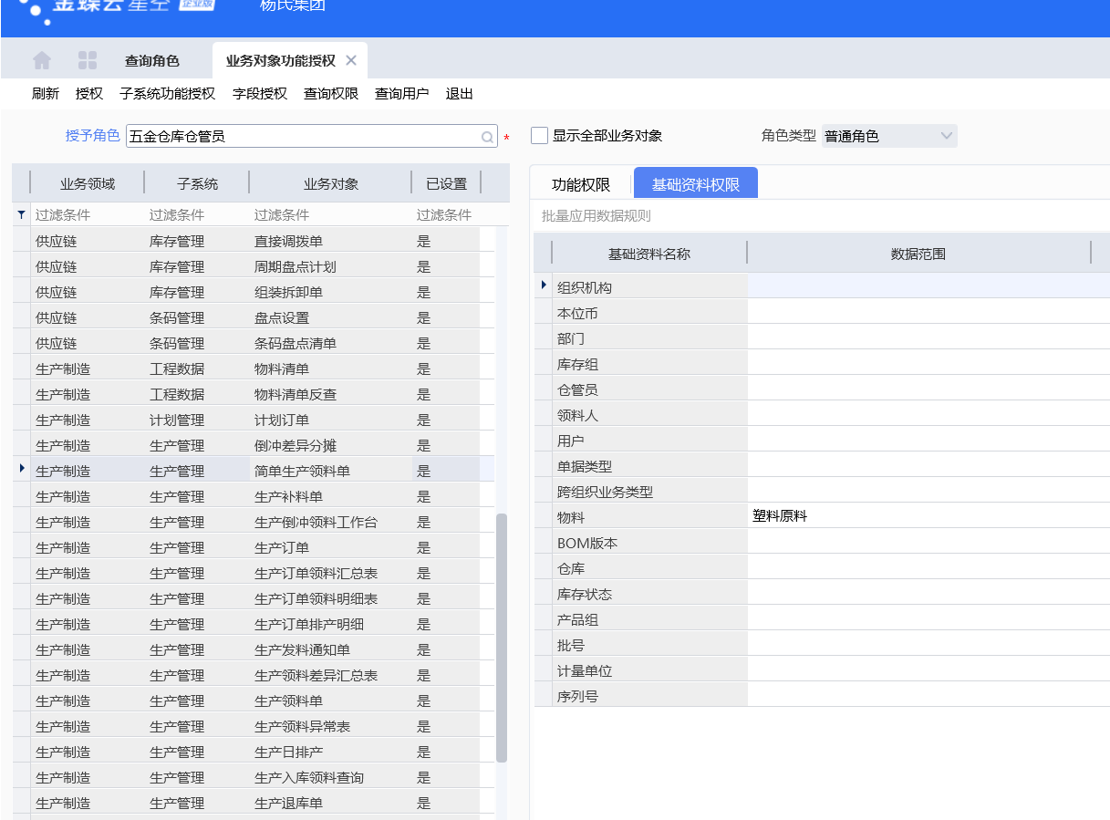Click the 业务对象 filter condition field

pos(331,215)
